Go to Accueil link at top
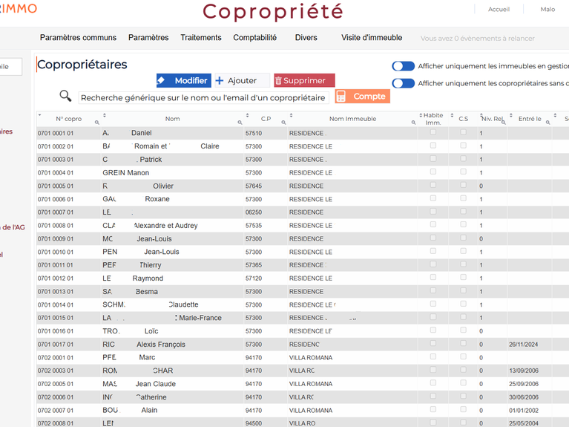The image size is (569, 427). pos(499,10)
